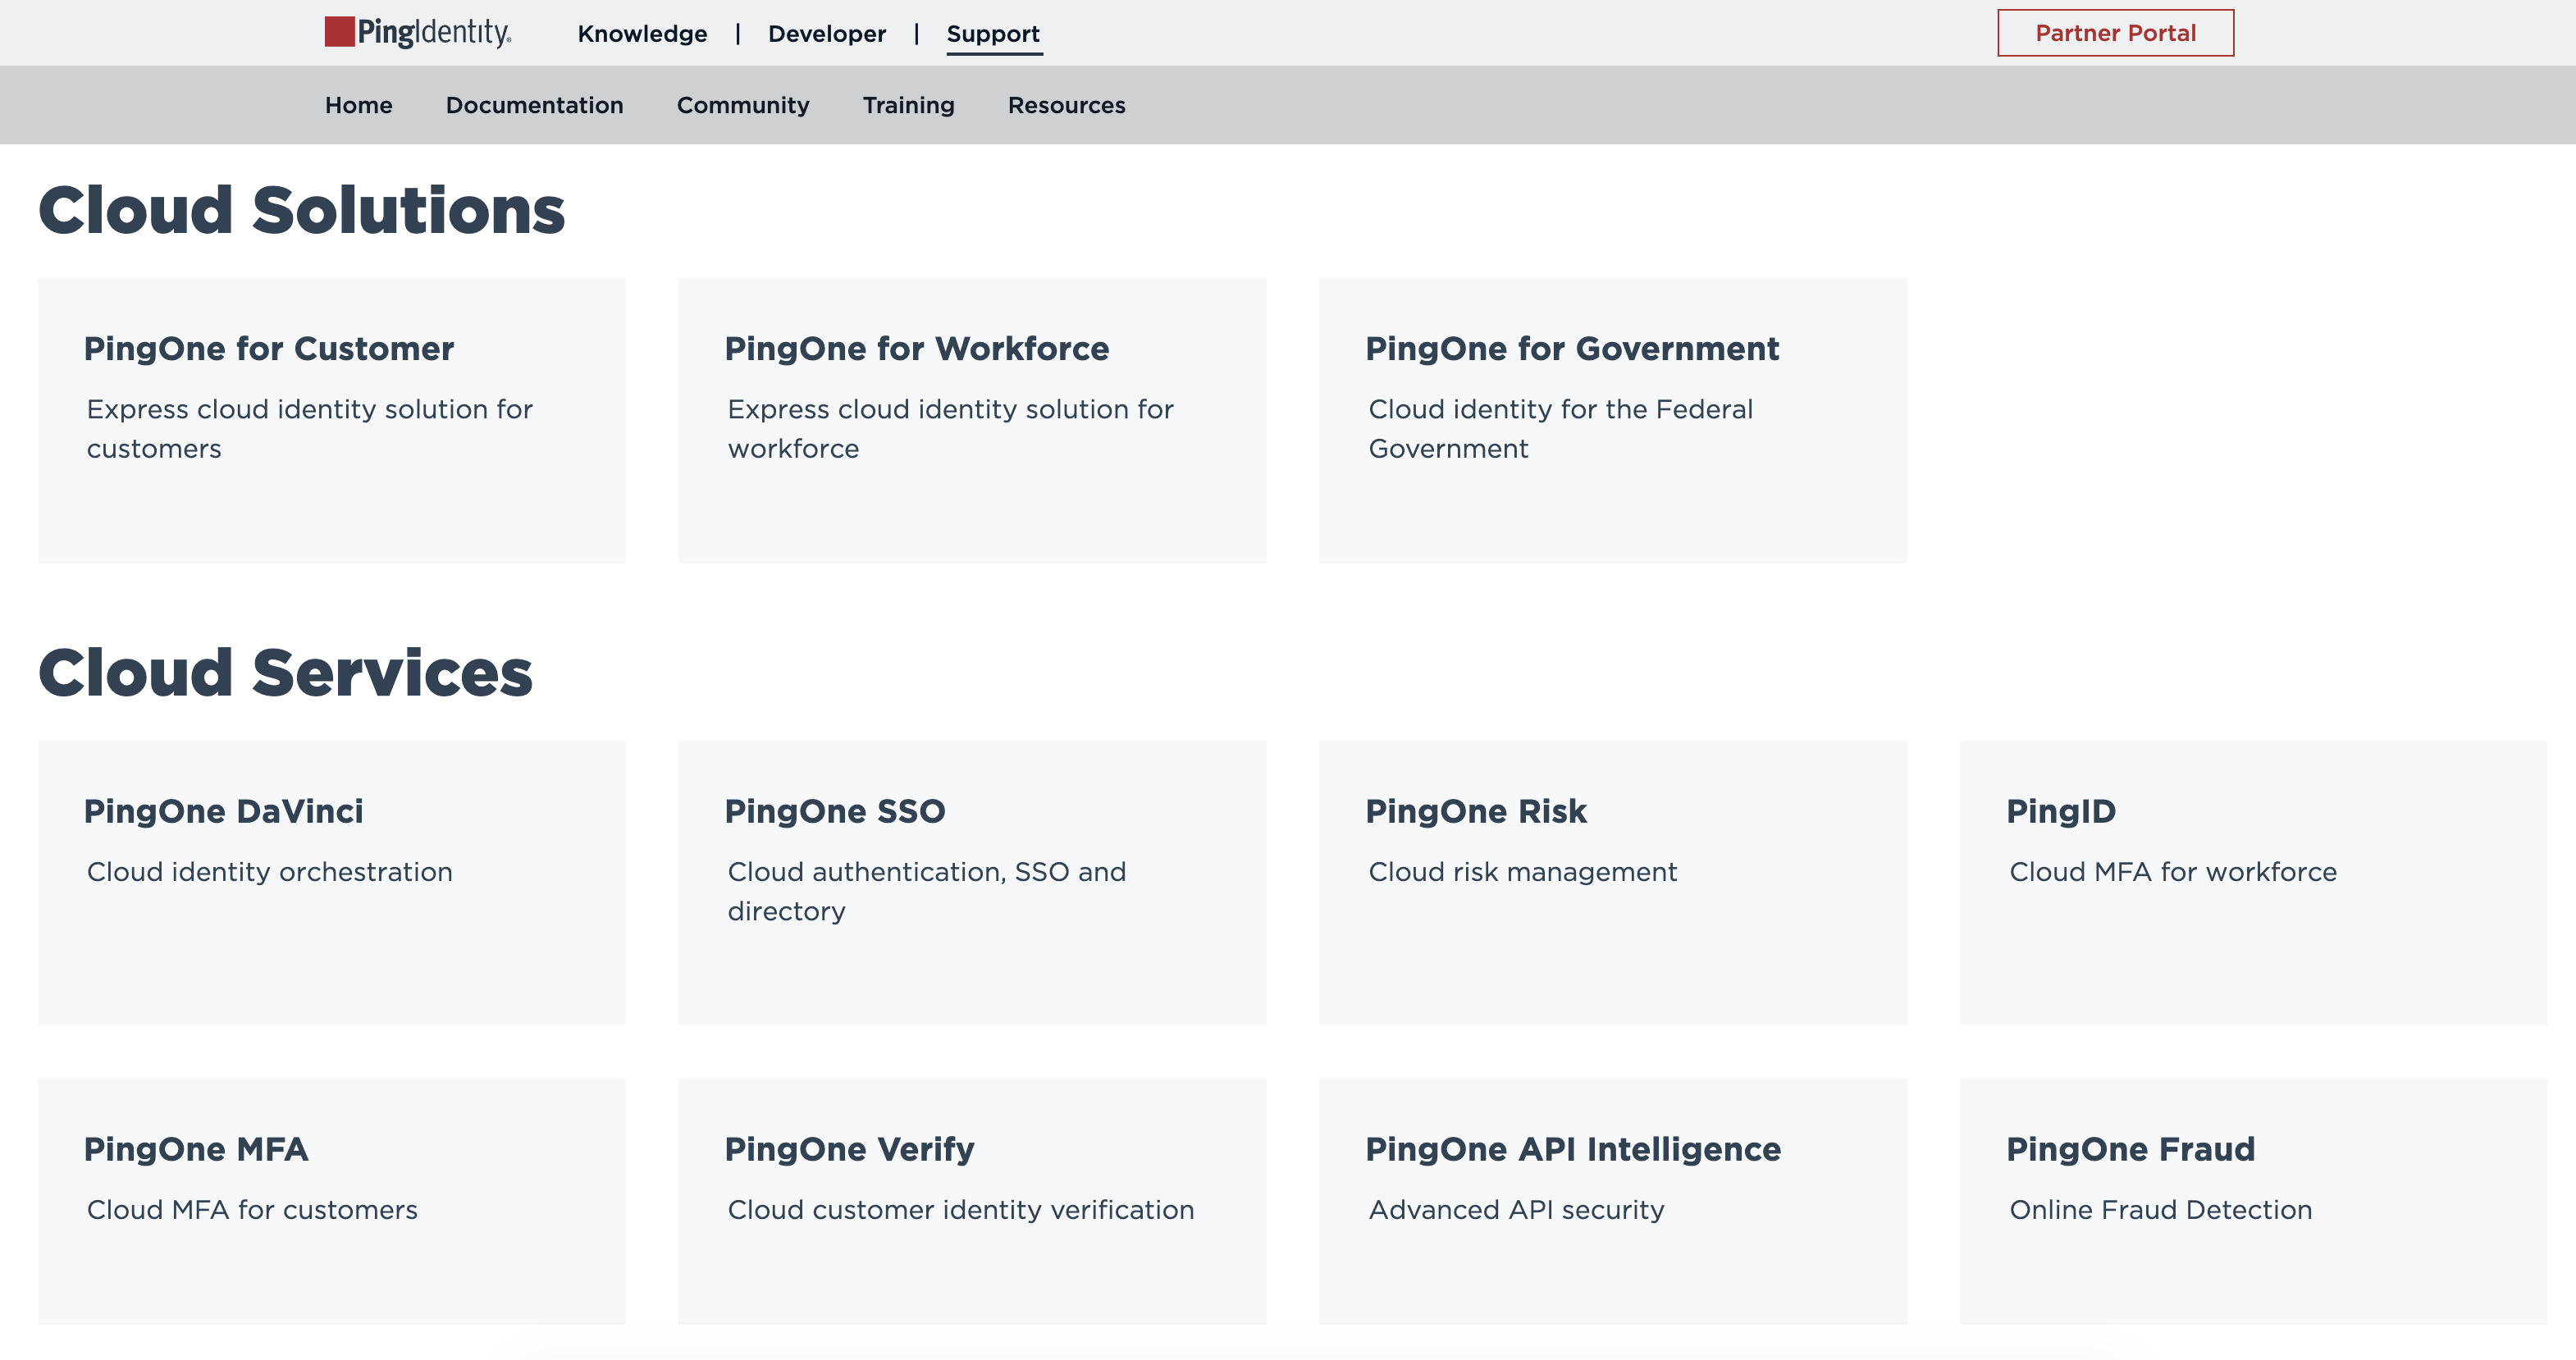The height and width of the screenshot is (1360, 2576).
Task: Open the Knowledge section link
Action: pyautogui.click(x=642, y=34)
